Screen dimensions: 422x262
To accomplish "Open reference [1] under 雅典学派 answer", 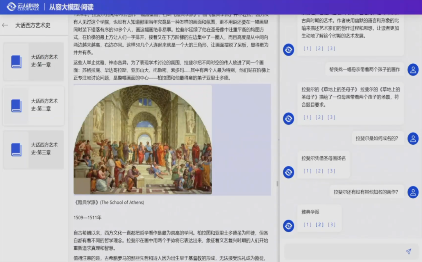I will click(308, 224).
